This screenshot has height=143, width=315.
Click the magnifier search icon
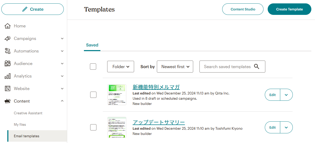click(256, 67)
